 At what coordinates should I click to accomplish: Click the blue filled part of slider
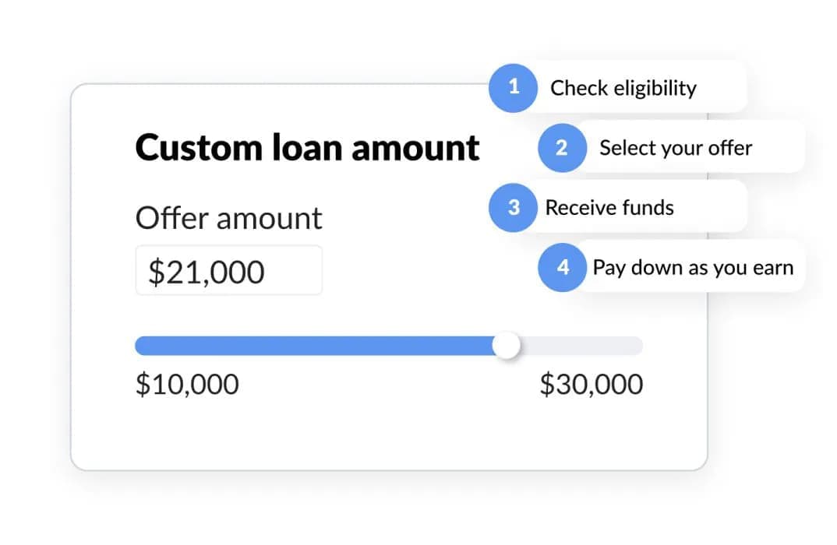(312, 346)
